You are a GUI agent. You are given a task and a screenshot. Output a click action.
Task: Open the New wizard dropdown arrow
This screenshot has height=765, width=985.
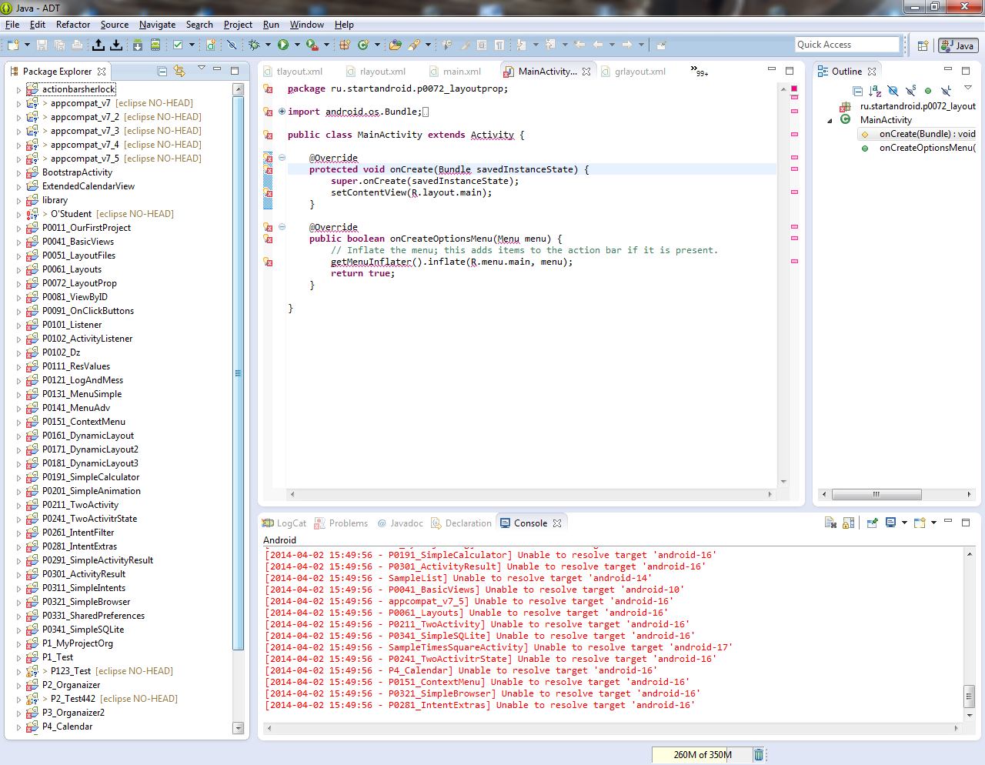pyautogui.click(x=27, y=45)
